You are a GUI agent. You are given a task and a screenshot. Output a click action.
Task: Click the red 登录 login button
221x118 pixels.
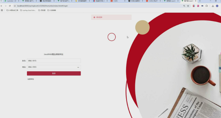(x=54, y=73)
